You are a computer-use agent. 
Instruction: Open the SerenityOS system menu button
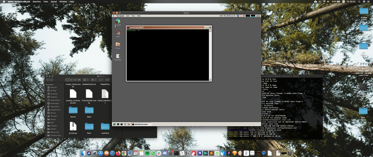click(113, 16)
